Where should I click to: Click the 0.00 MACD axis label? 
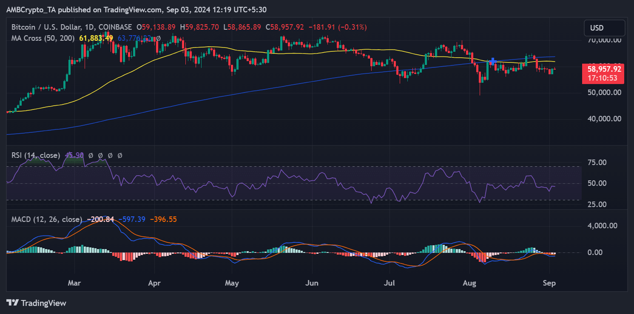(595, 252)
